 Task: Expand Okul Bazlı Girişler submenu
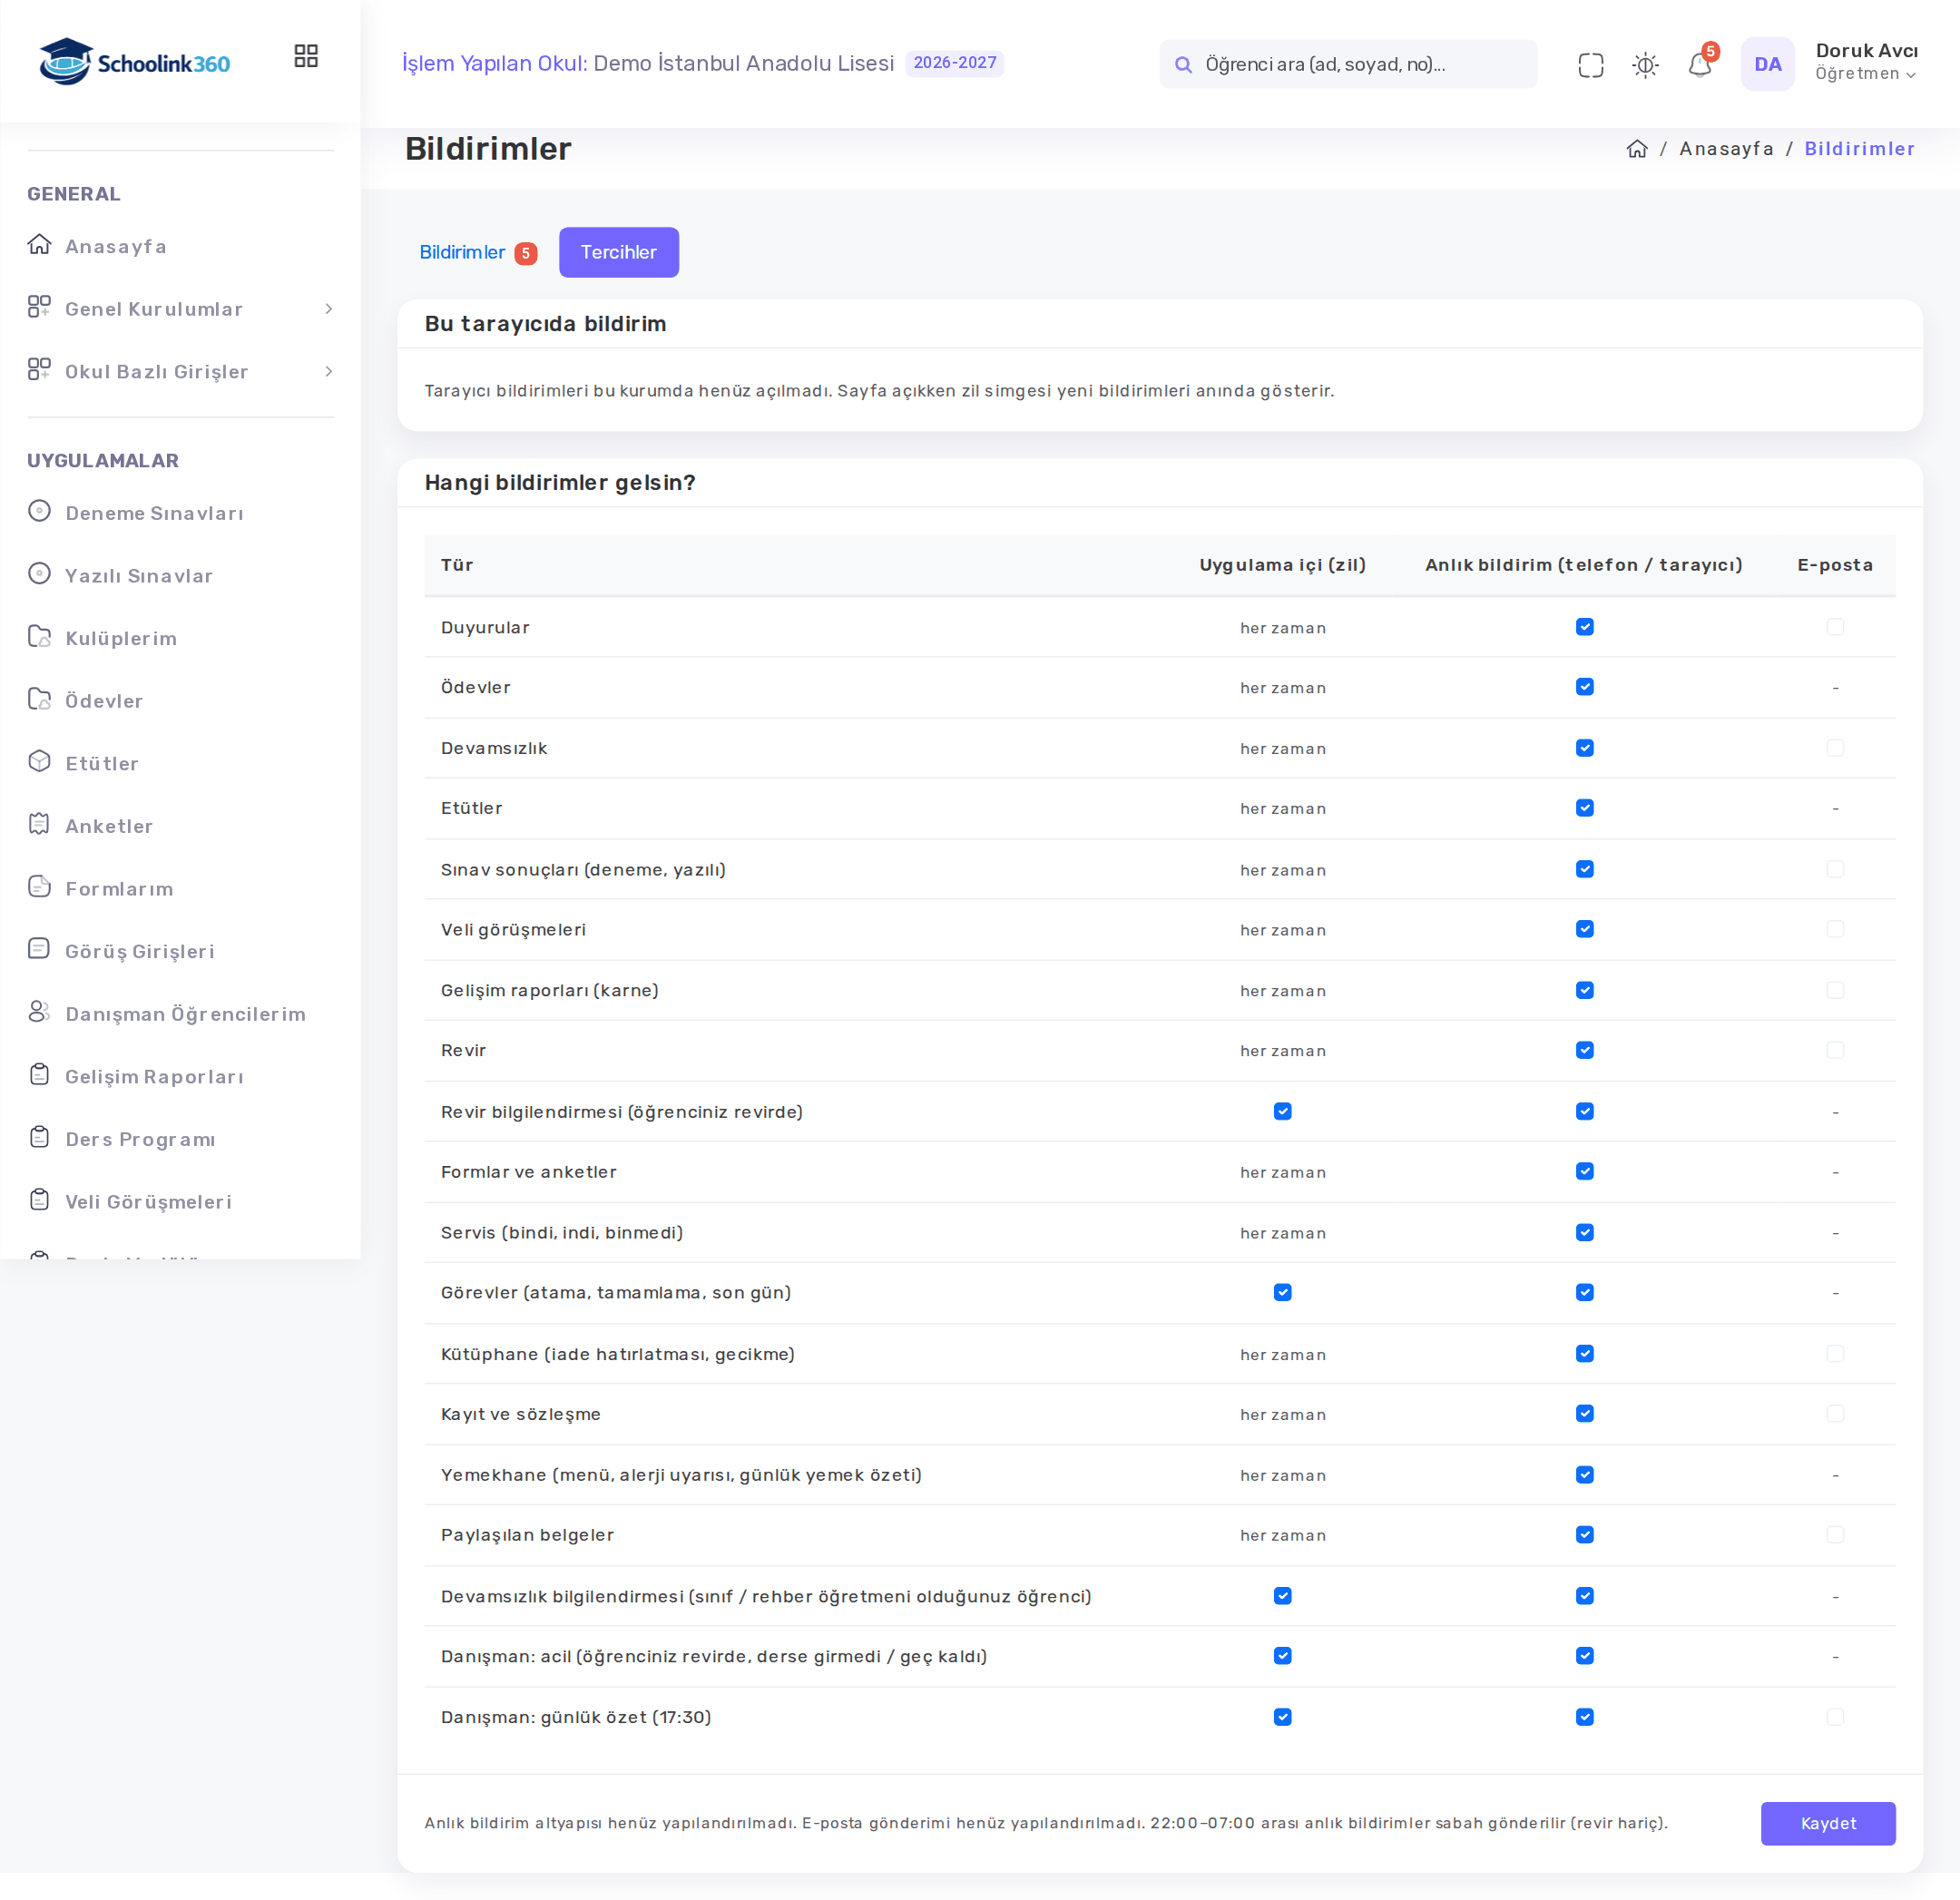pyautogui.click(x=180, y=372)
